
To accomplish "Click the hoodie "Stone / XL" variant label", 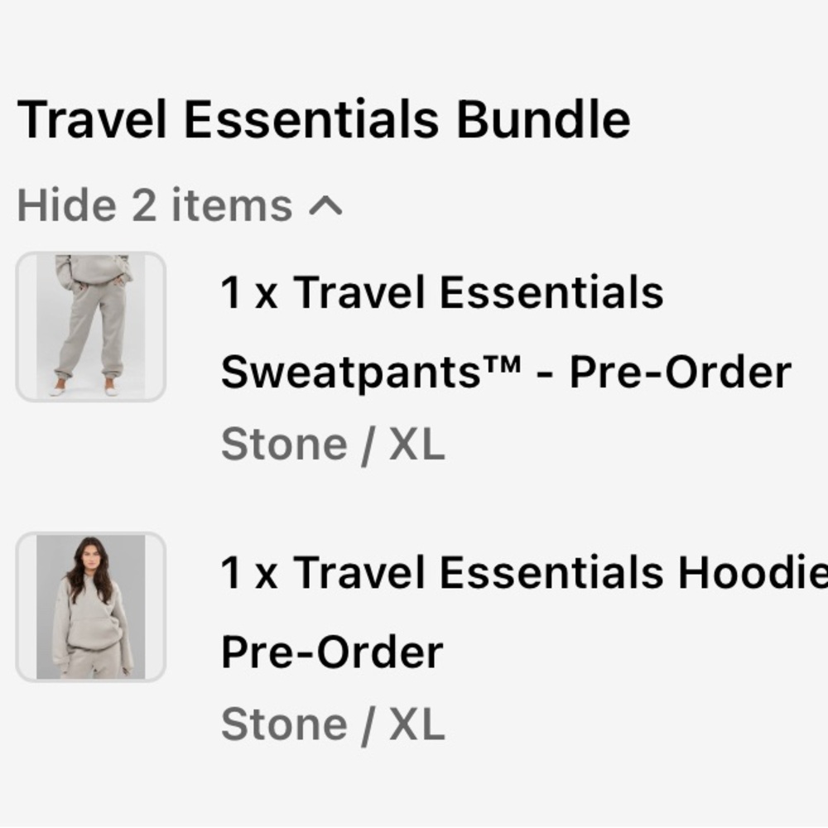I will pos(331,724).
